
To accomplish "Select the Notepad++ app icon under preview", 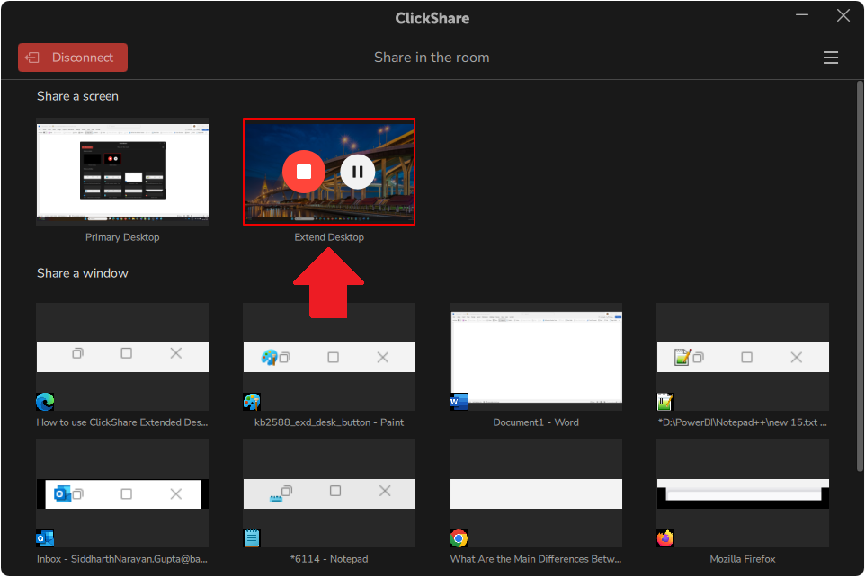I will click(x=665, y=402).
